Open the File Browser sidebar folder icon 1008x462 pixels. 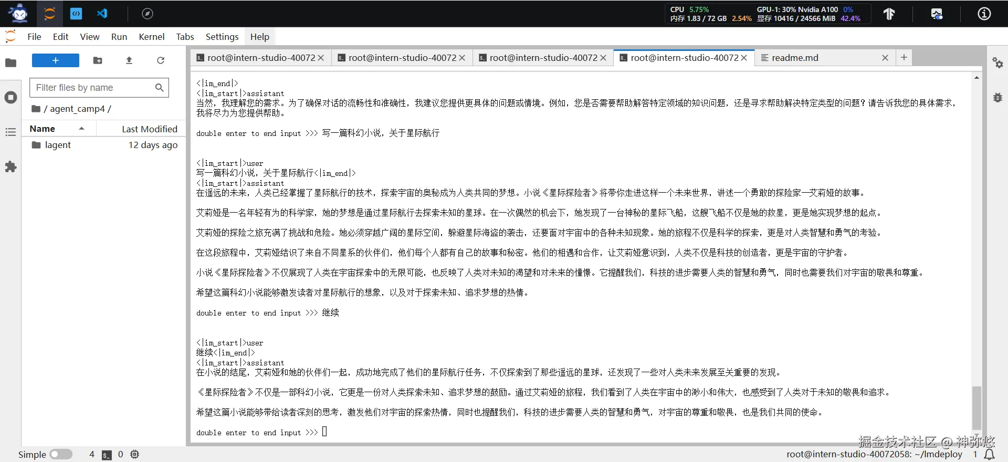[10, 63]
